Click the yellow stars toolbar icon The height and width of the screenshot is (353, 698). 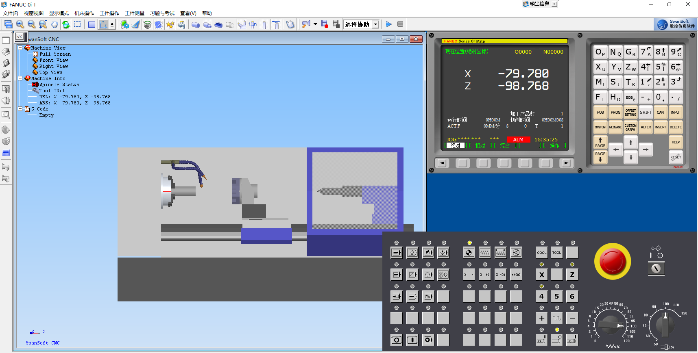coord(170,24)
